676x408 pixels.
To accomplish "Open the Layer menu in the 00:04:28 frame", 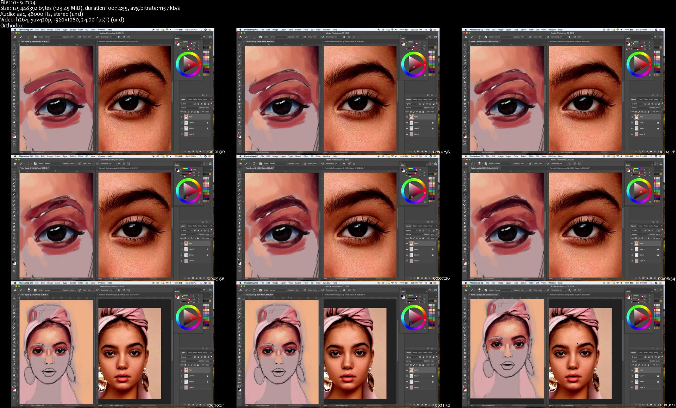I will (508, 30).
